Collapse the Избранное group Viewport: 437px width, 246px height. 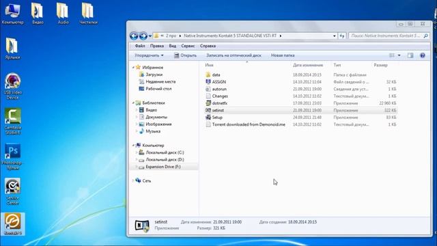[x=133, y=68]
